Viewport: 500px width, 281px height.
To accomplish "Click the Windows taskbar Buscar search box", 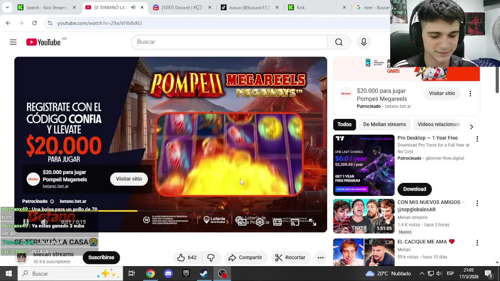I will (70, 274).
